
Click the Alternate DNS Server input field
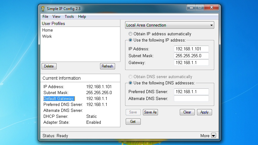click(x=191, y=98)
